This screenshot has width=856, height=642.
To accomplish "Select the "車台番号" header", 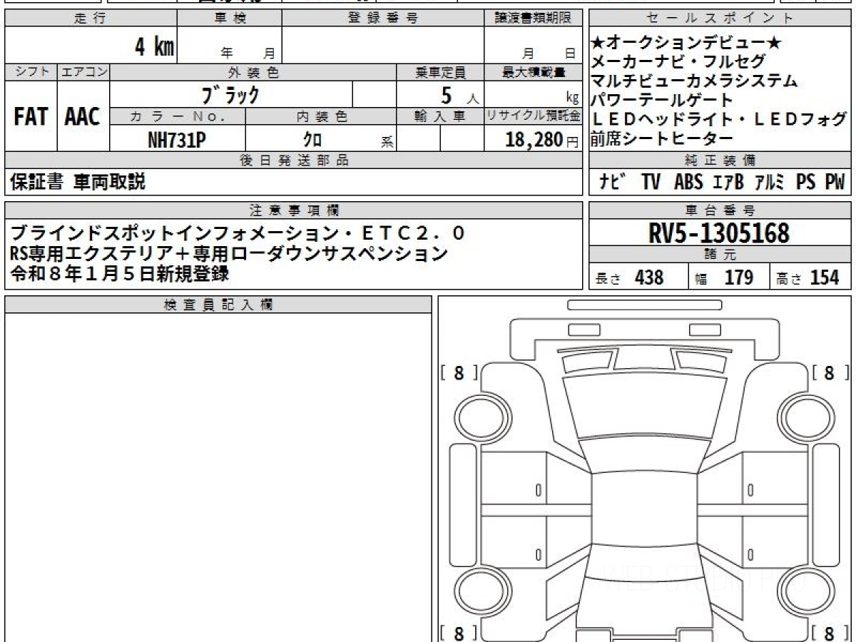I will (x=720, y=210).
